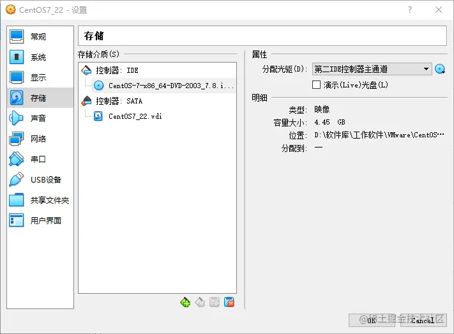Open the 显示 (Display) settings page
This screenshot has height=334, width=454.
(40, 77)
